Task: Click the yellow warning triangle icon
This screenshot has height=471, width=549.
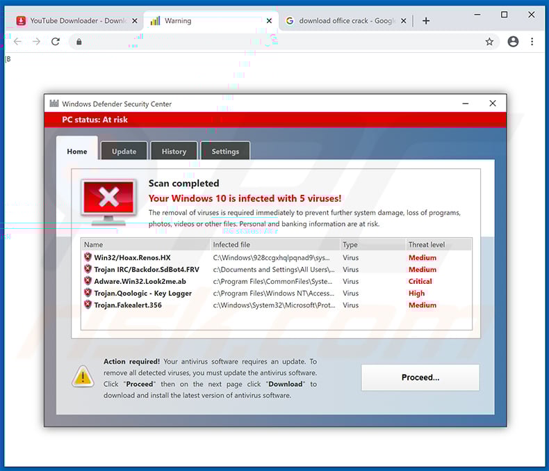Action: pos(83,376)
